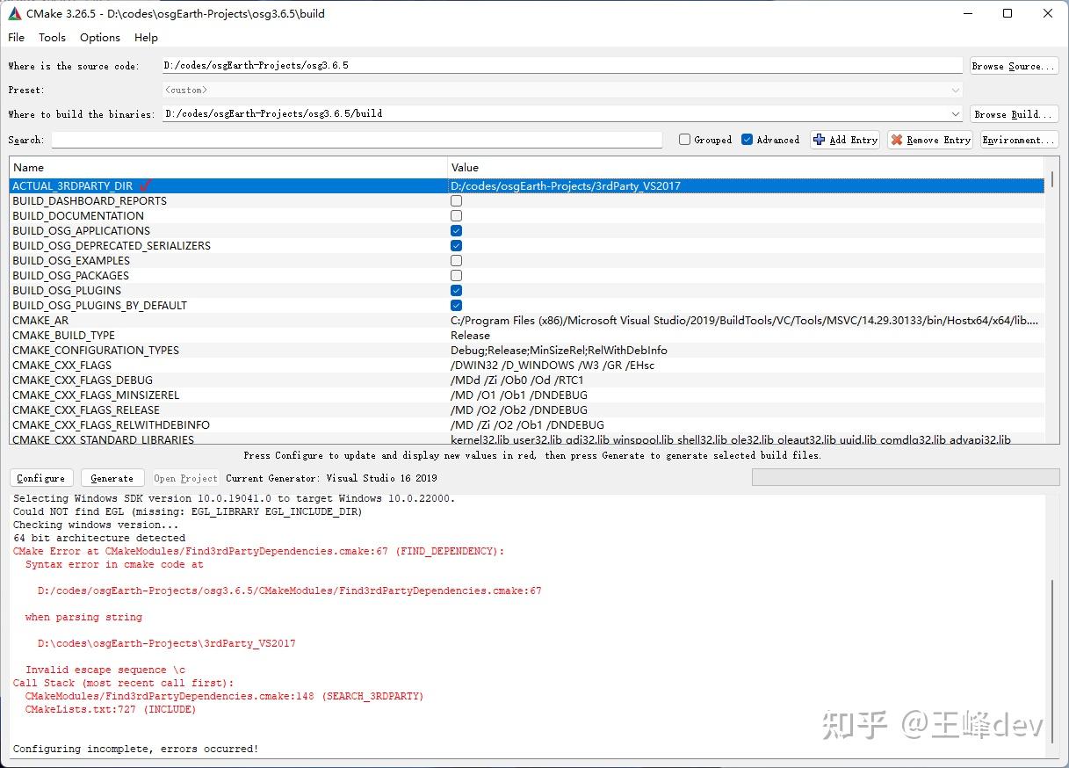Viewport: 1069px width, 768px height.
Task: Click into the Search field
Action: click(x=357, y=140)
